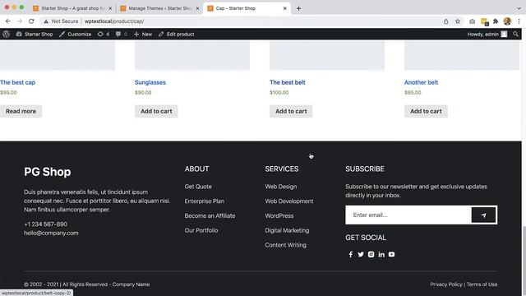Reload the page with the refresh icon

[31, 21]
